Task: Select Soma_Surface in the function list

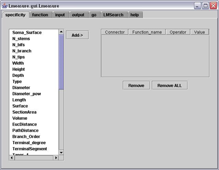Action: click(34, 33)
